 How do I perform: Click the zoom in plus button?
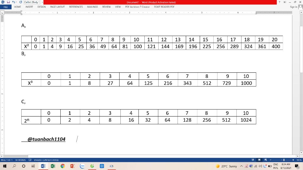click(293, 160)
